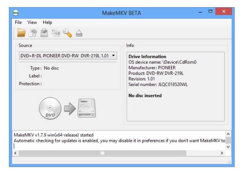The width and height of the screenshot is (246, 173).
Task: Click the 'No disc' type value
Action: (x=51, y=68)
